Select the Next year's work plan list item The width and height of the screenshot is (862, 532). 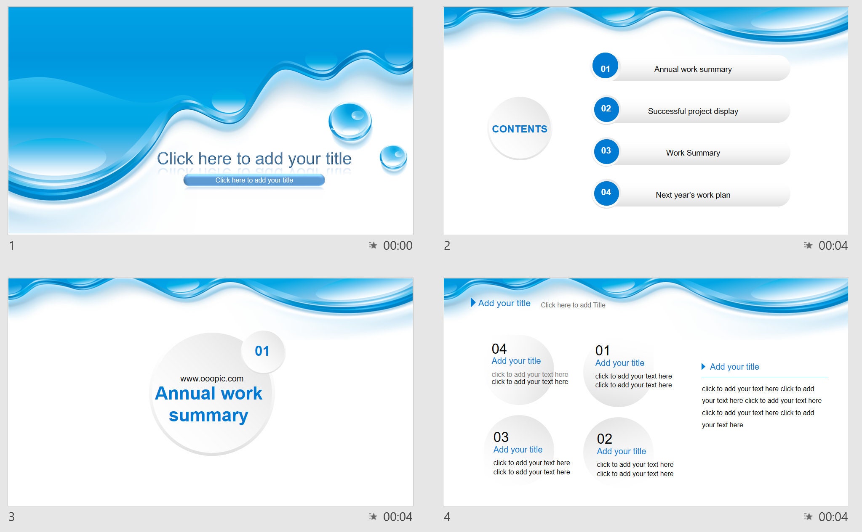(693, 195)
